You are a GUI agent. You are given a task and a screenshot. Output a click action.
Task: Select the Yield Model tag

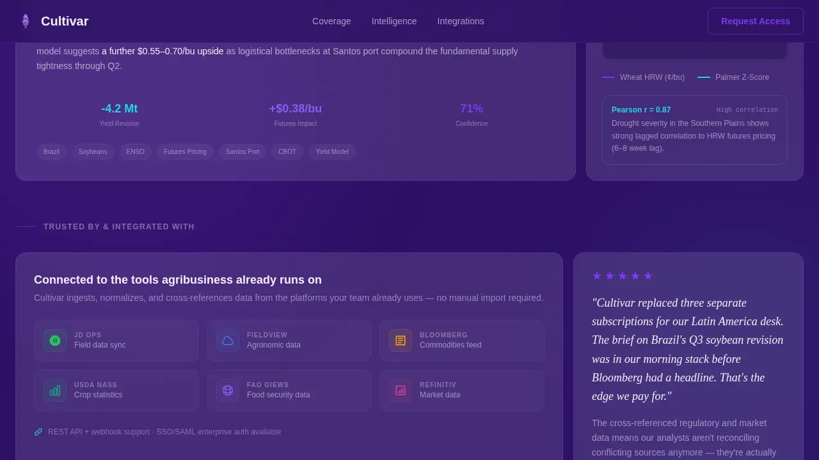pyautogui.click(x=332, y=151)
